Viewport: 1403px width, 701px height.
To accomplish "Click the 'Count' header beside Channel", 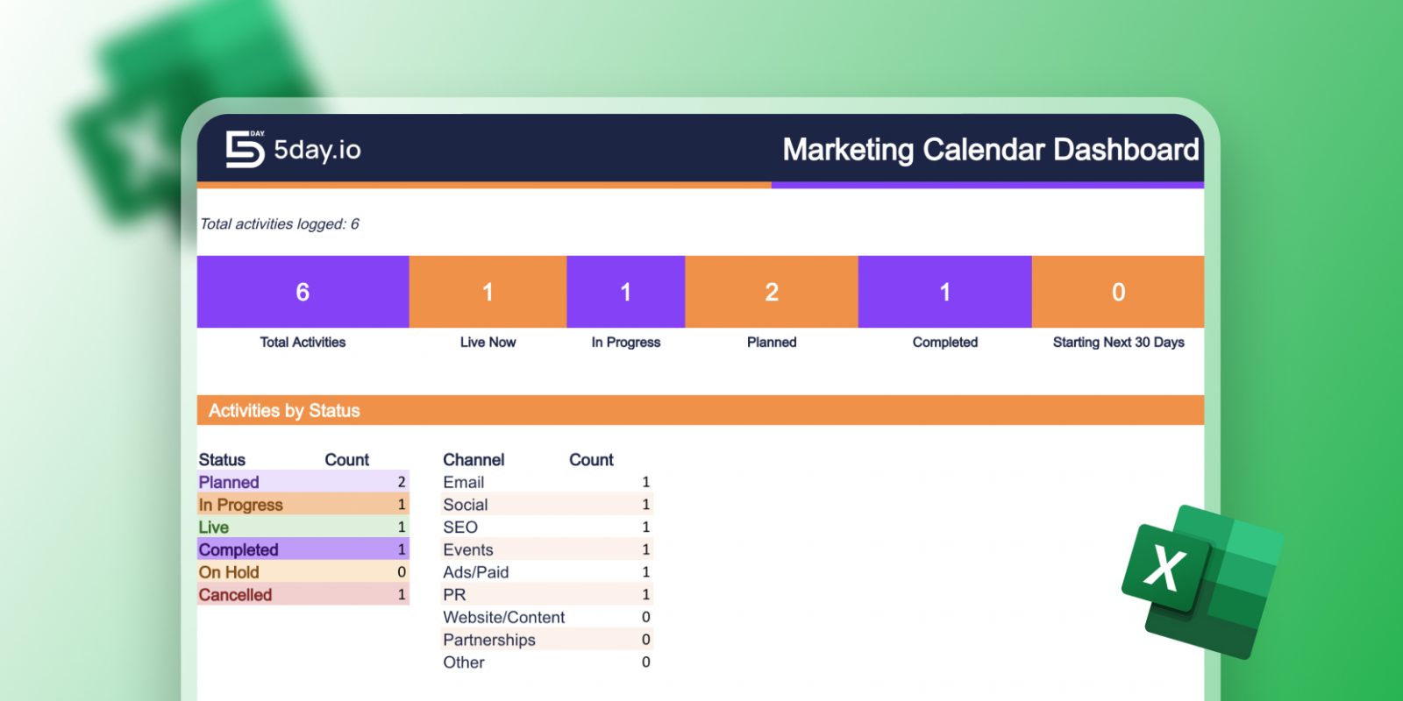I will coord(592,460).
